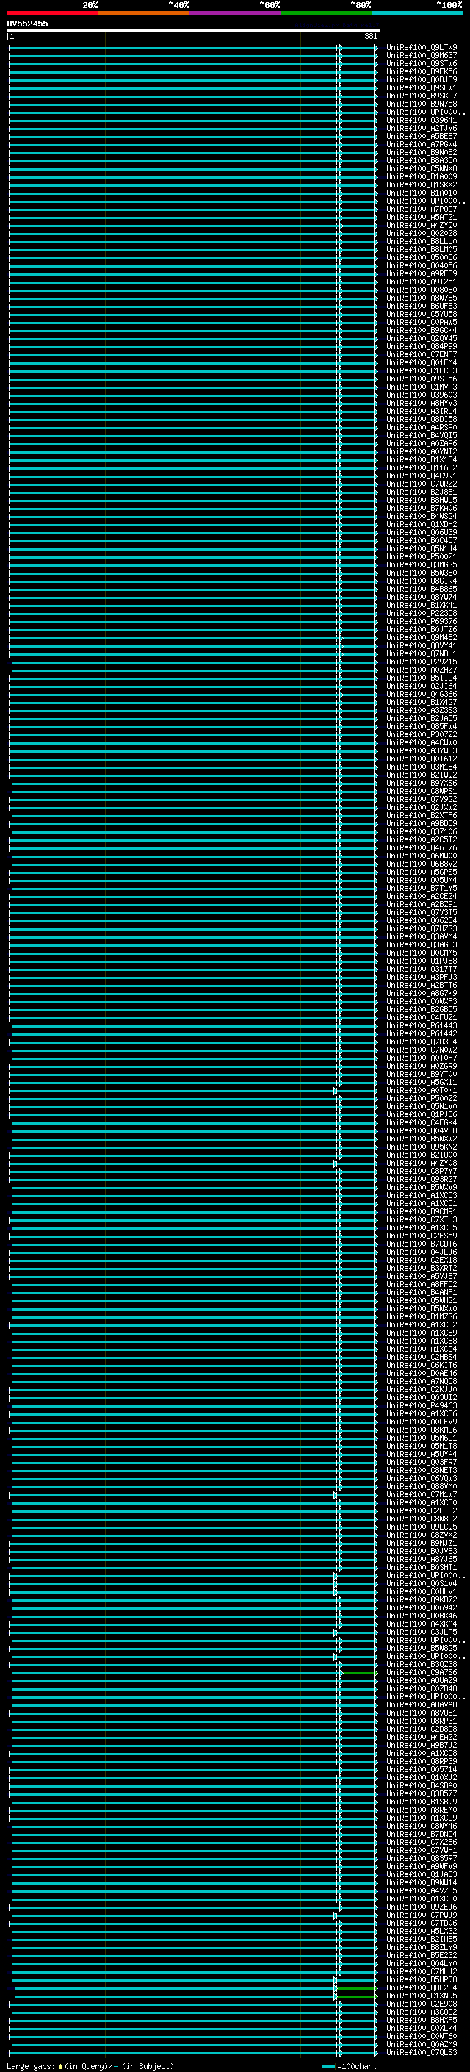Click the label UniRef100_C0PAW5
Image resolution: width=470 pixels, height=2072 pixels.
tap(421, 322)
